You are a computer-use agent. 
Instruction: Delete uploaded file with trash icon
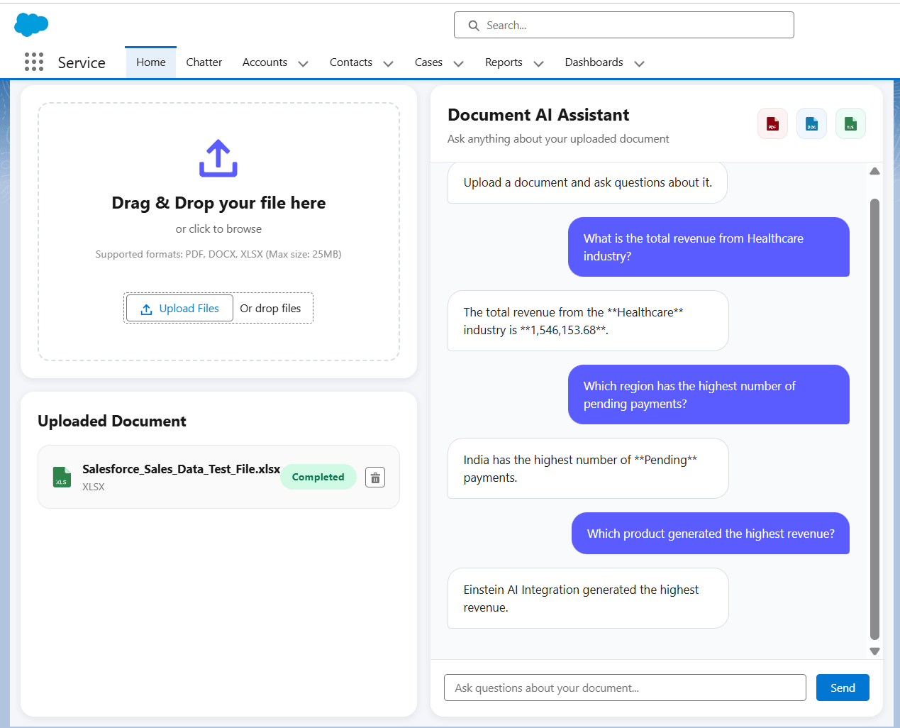coord(375,478)
